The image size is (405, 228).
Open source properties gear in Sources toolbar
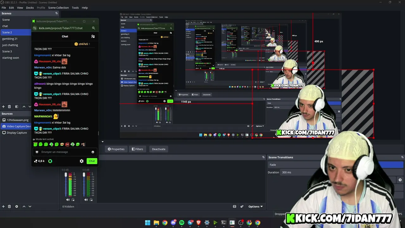17,206
